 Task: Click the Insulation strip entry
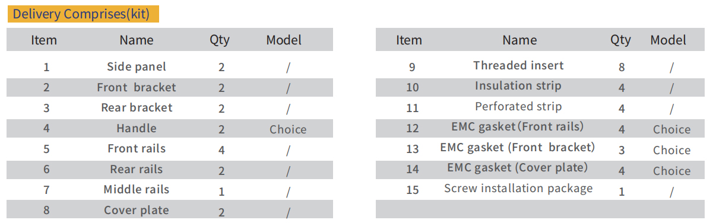(x=518, y=86)
